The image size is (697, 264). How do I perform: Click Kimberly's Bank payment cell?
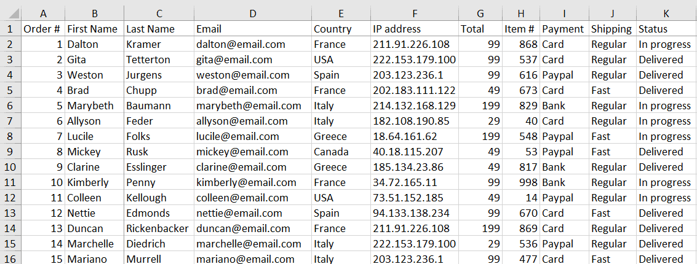coord(564,182)
